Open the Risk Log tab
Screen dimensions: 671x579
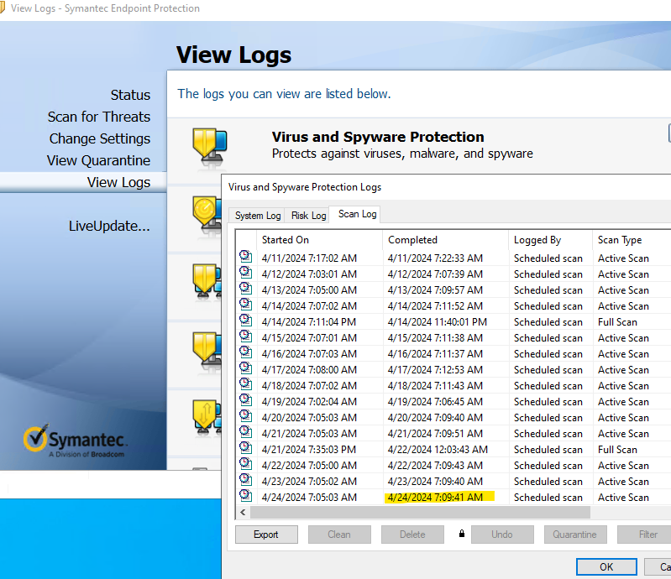coord(308,216)
